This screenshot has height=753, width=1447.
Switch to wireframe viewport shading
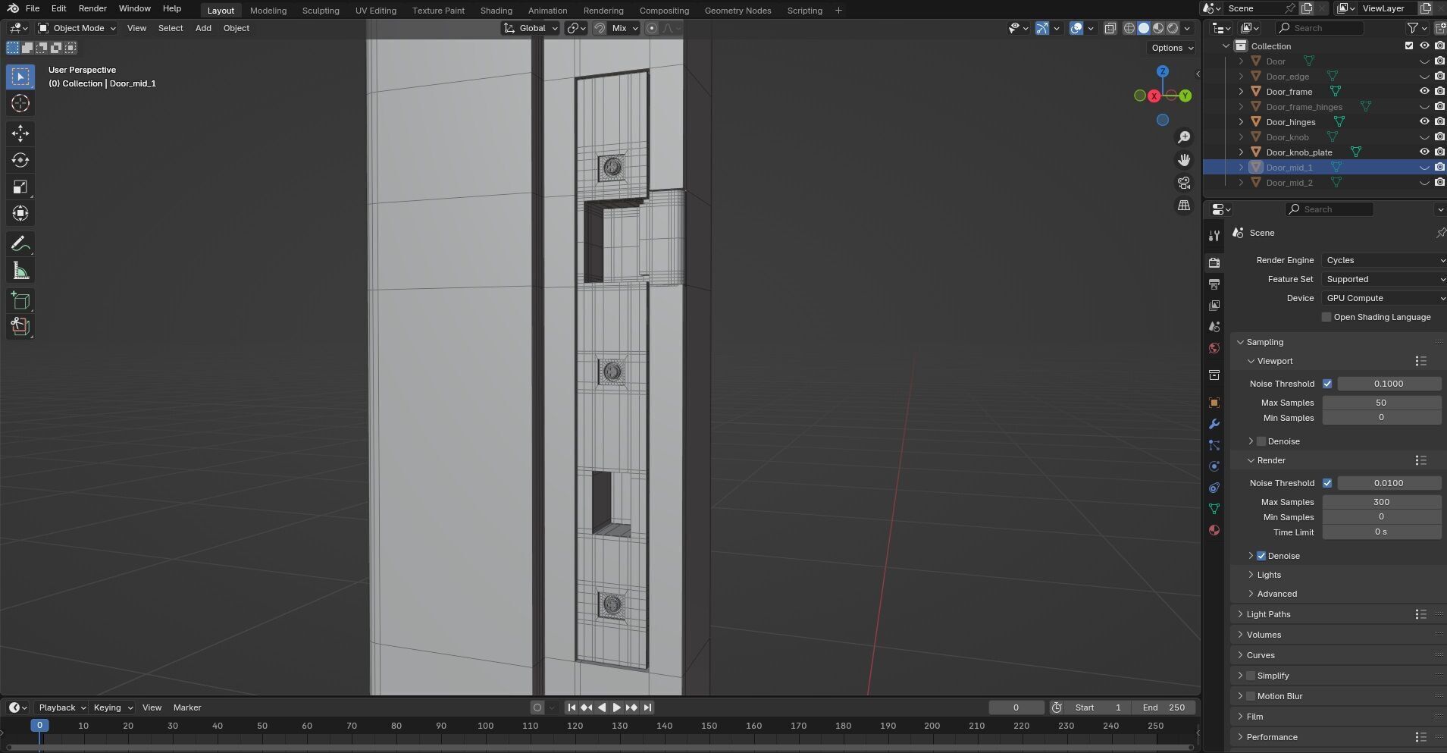point(1129,28)
